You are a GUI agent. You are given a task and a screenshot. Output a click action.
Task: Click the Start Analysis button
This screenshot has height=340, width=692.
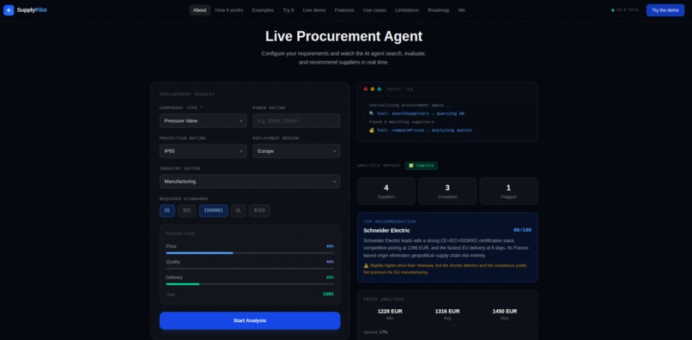250,320
